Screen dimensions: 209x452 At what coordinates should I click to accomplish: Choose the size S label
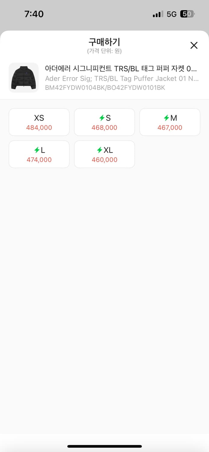pos(108,118)
